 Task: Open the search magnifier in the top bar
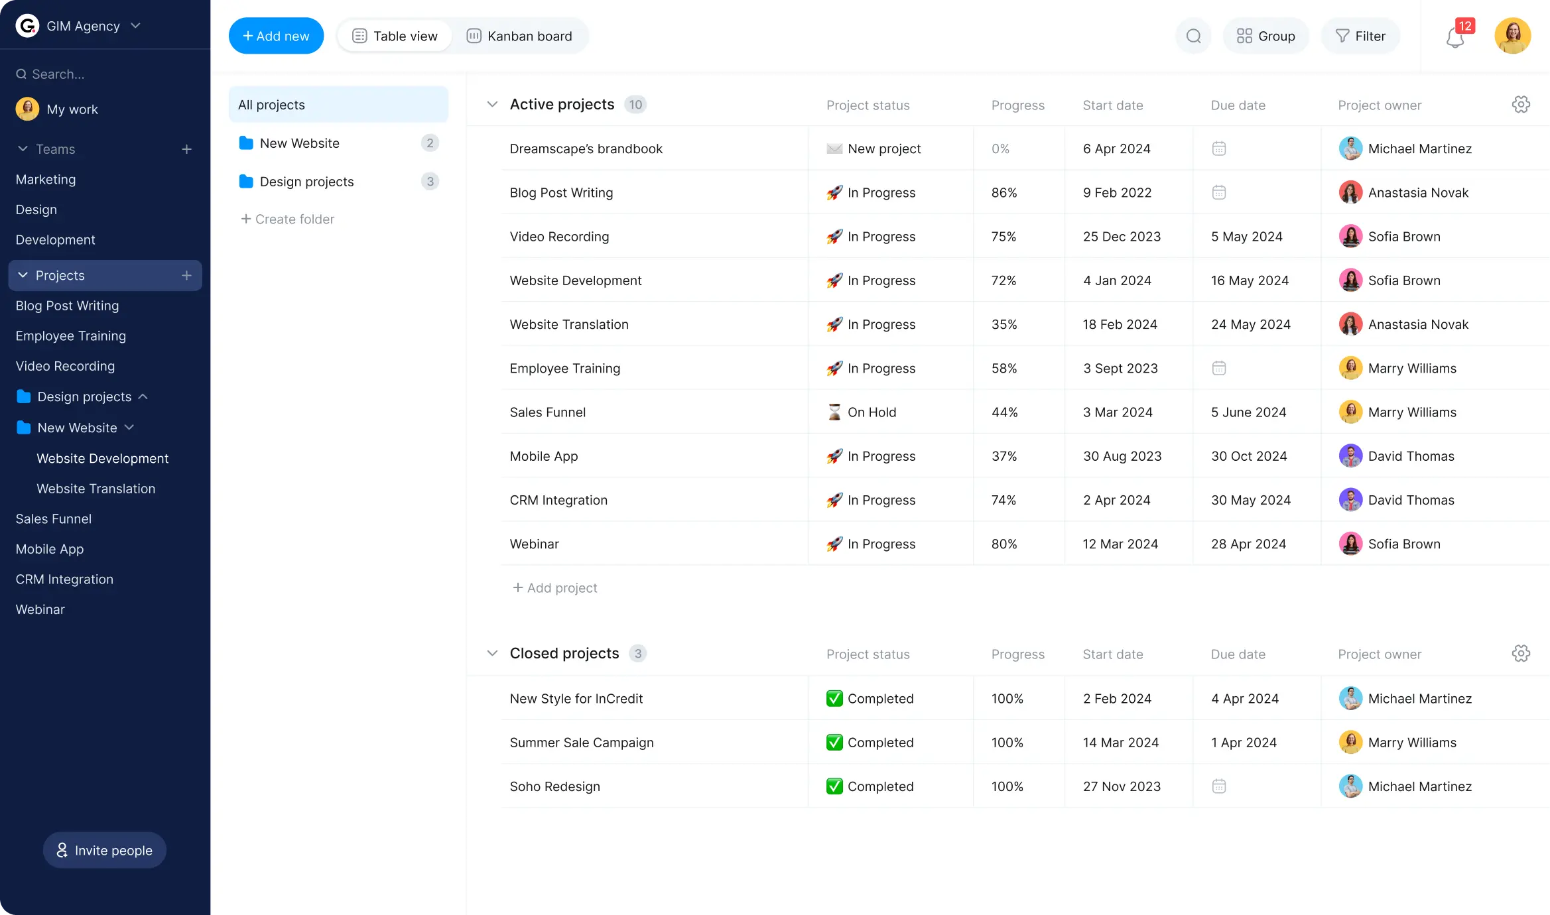click(1193, 36)
